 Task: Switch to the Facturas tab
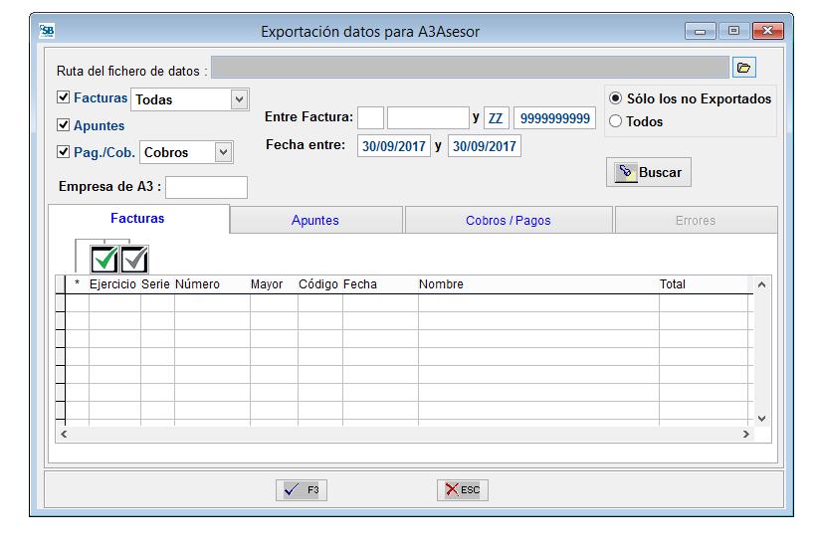138,219
